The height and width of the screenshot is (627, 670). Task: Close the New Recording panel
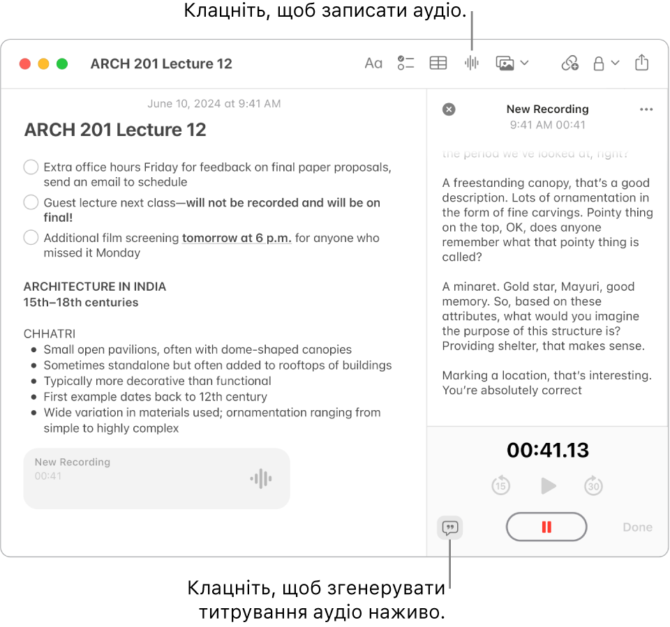pos(449,109)
